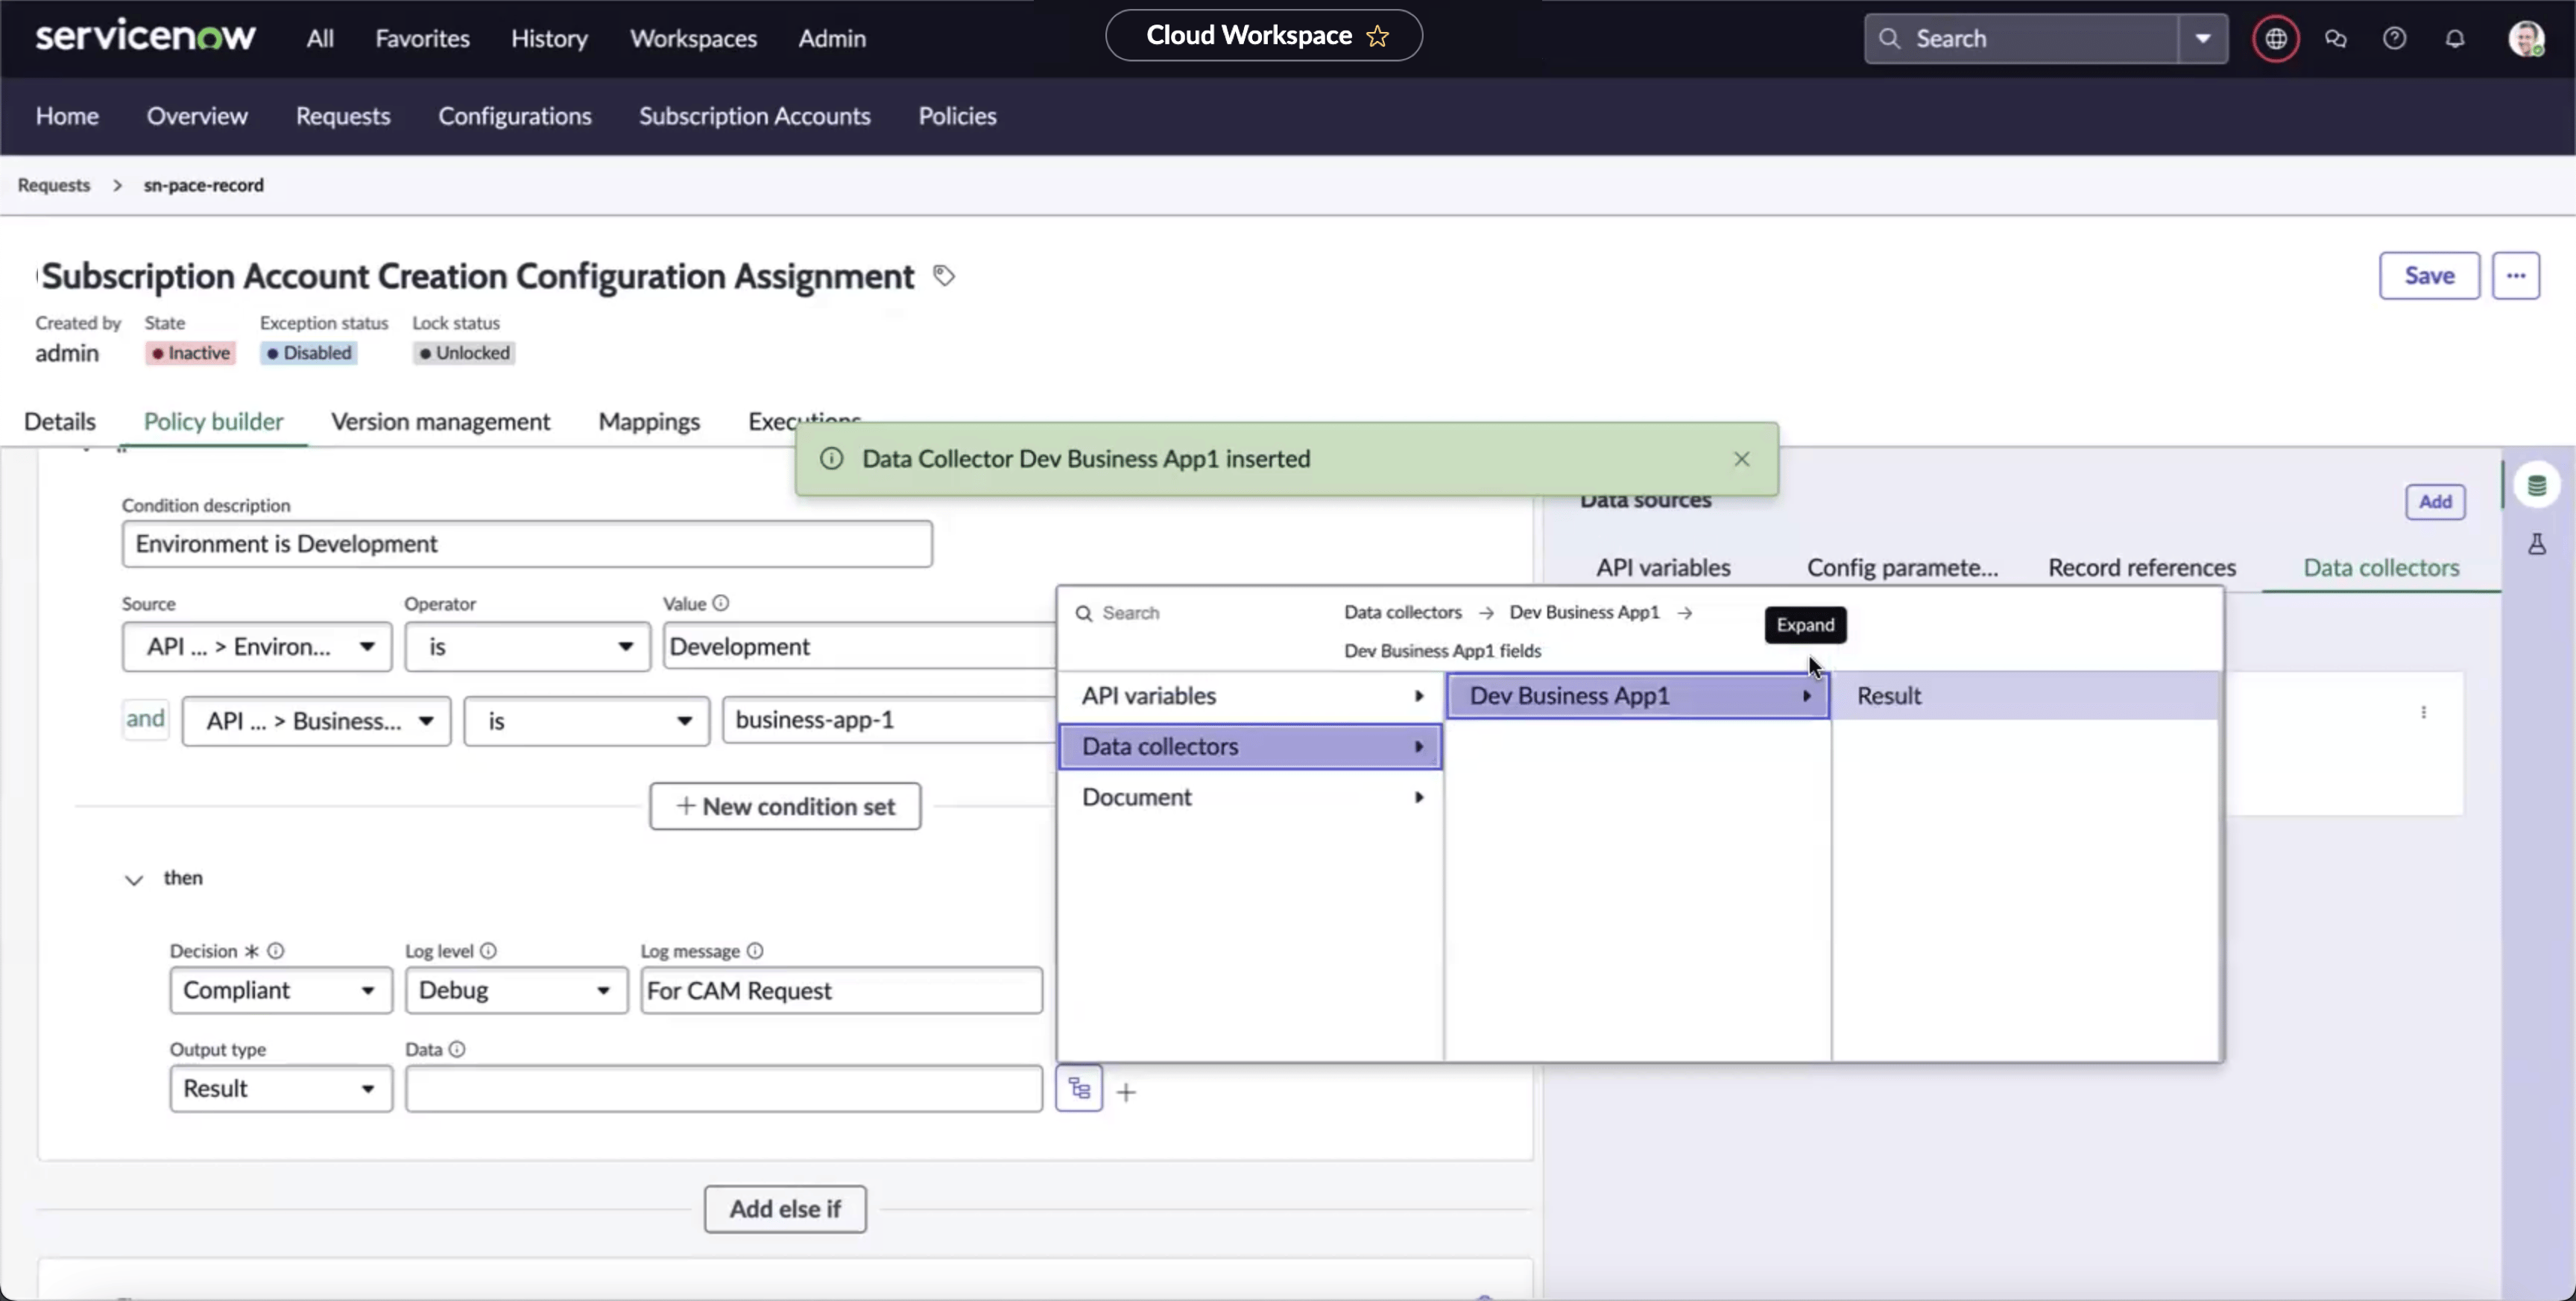Open the Mappings tab

tap(649, 421)
